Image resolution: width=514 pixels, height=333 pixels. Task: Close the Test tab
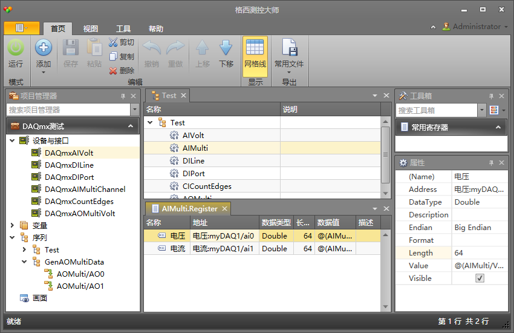coord(184,96)
